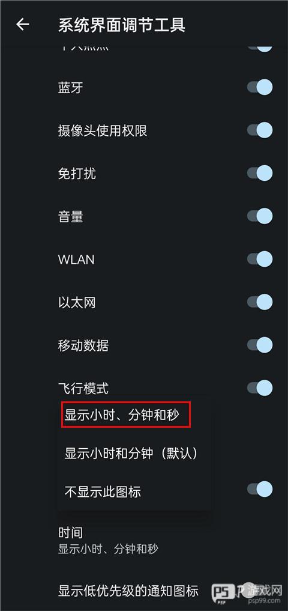Click the 系统界面调节工具 title
Viewport: 288px width, 611px height.
(x=122, y=25)
